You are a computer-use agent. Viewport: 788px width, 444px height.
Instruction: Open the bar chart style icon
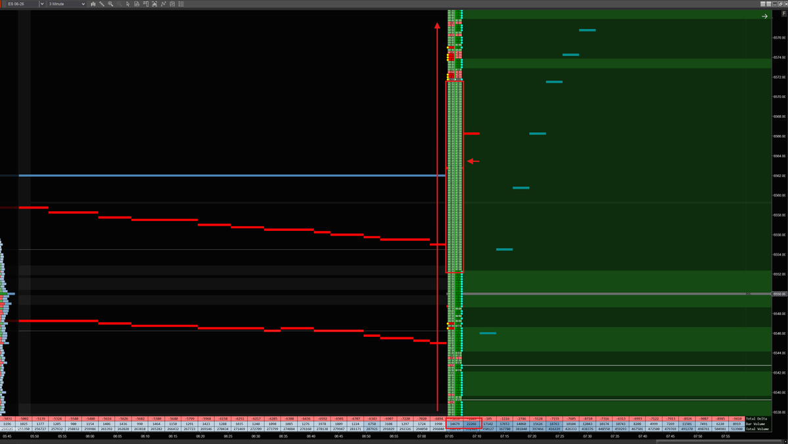(93, 4)
